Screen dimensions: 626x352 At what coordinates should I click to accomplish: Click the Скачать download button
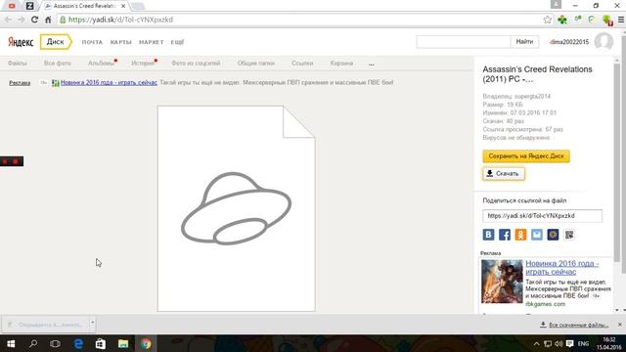click(504, 174)
